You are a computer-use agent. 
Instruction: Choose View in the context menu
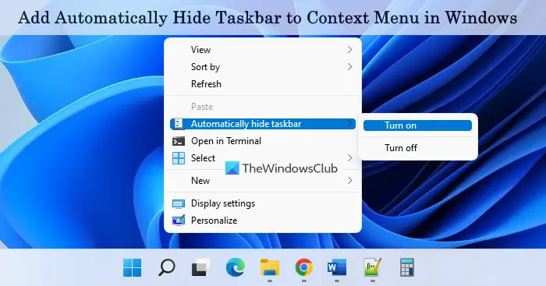point(263,50)
